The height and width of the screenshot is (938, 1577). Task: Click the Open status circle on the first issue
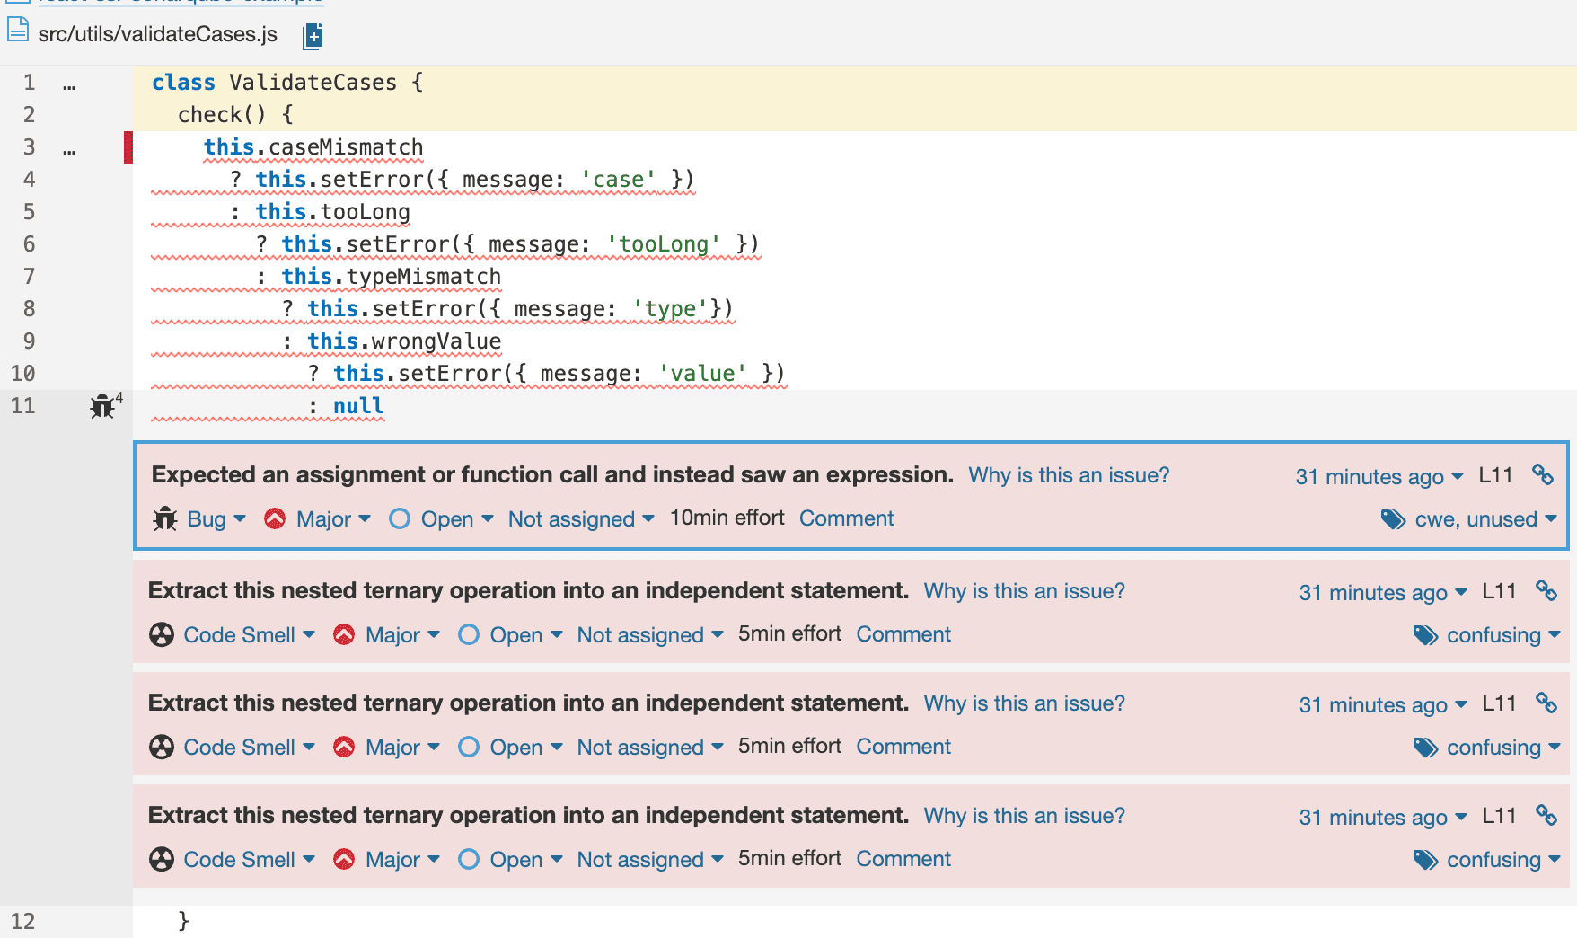coord(399,518)
